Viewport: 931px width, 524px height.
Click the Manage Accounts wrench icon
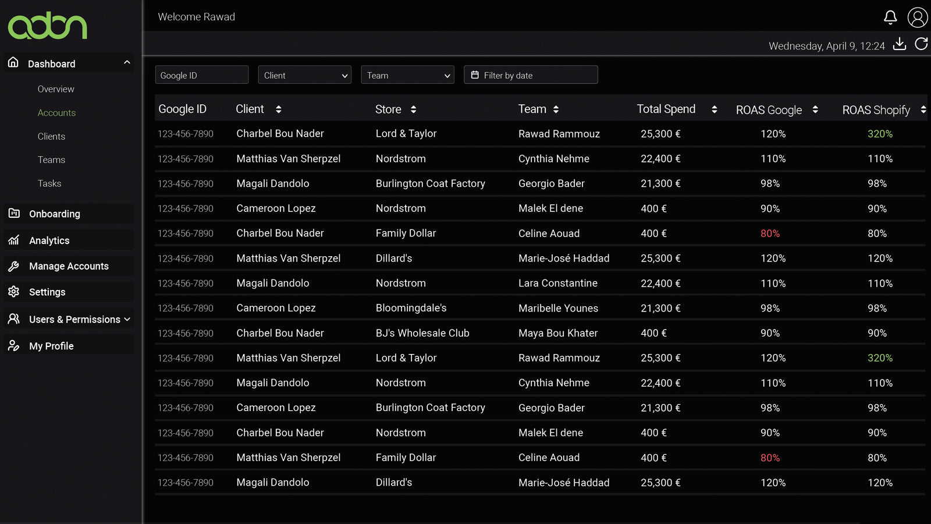[14, 266]
